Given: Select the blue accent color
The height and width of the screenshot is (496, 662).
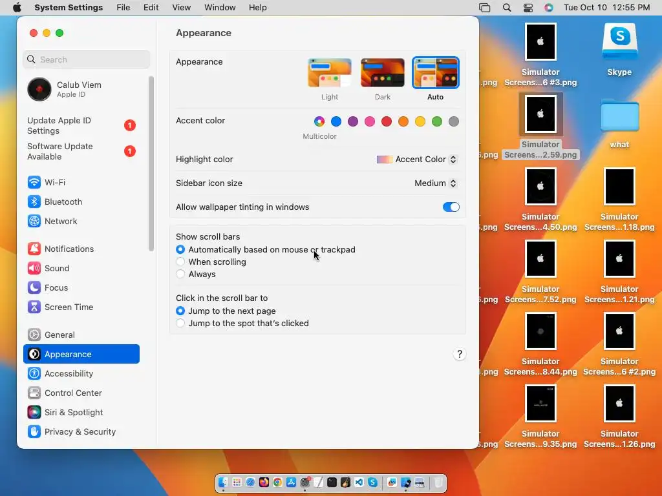Looking at the screenshot, I should click(336, 121).
